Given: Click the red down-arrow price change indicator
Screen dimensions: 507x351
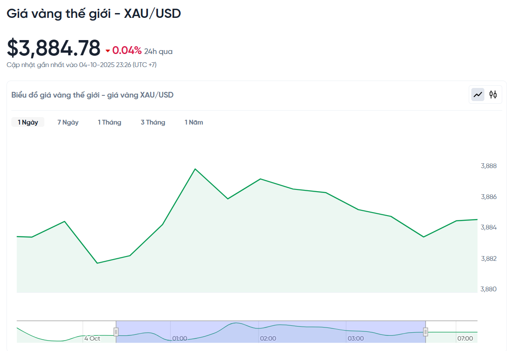Looking at the screenshot, I should 108,51.
